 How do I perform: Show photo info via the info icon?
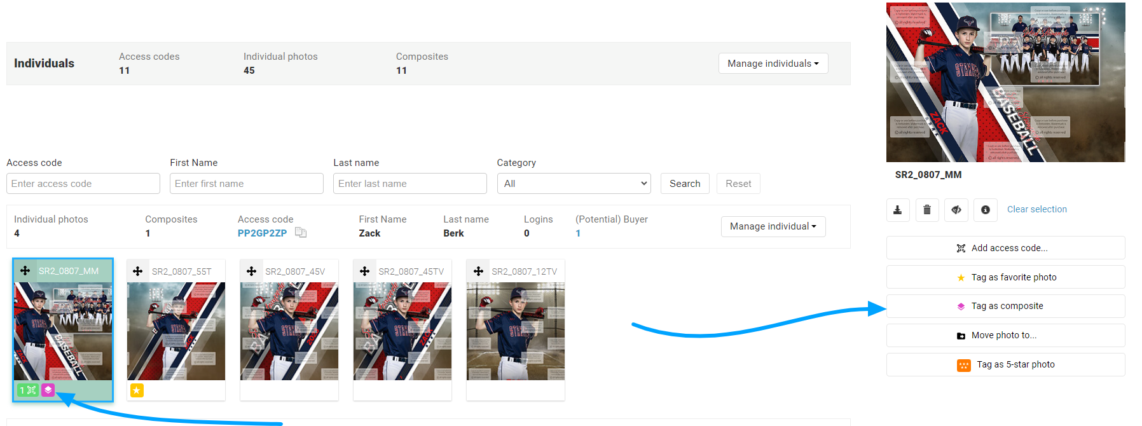coord(986,210)
